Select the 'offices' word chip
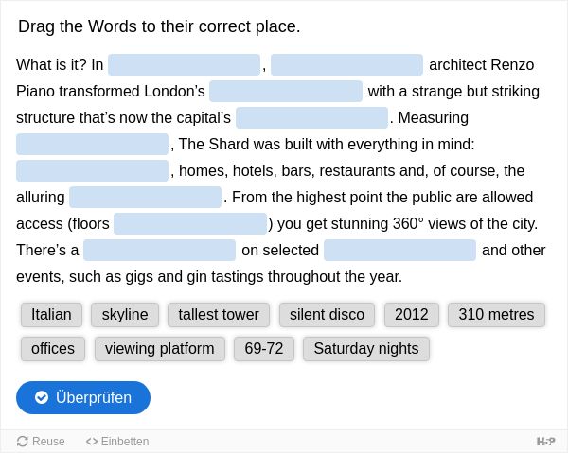This screenshot has height=453, width=568. point(53,349)
